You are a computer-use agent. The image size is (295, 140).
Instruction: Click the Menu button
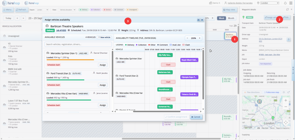pos(8,10)
